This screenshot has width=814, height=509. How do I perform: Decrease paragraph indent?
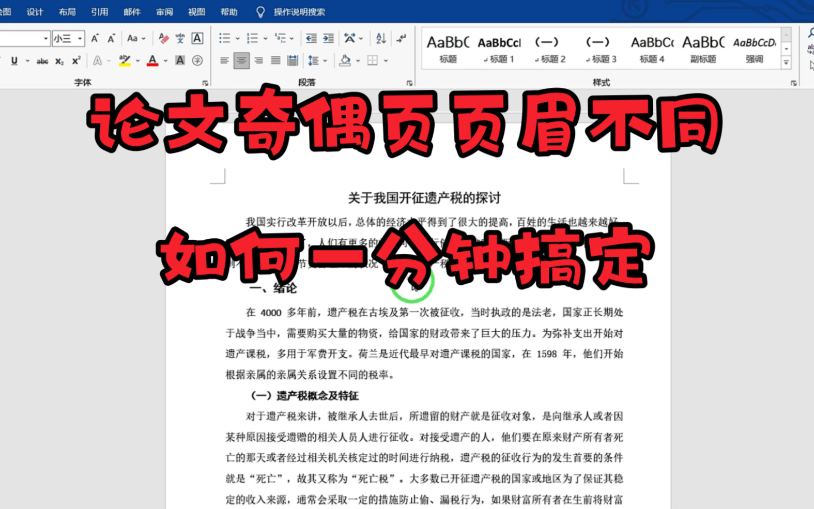(311, 38)
